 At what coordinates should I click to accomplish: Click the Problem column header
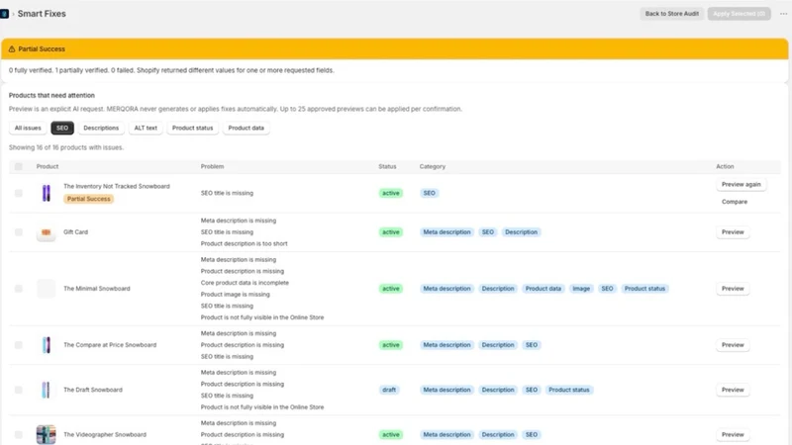click(x=212, y=166)
